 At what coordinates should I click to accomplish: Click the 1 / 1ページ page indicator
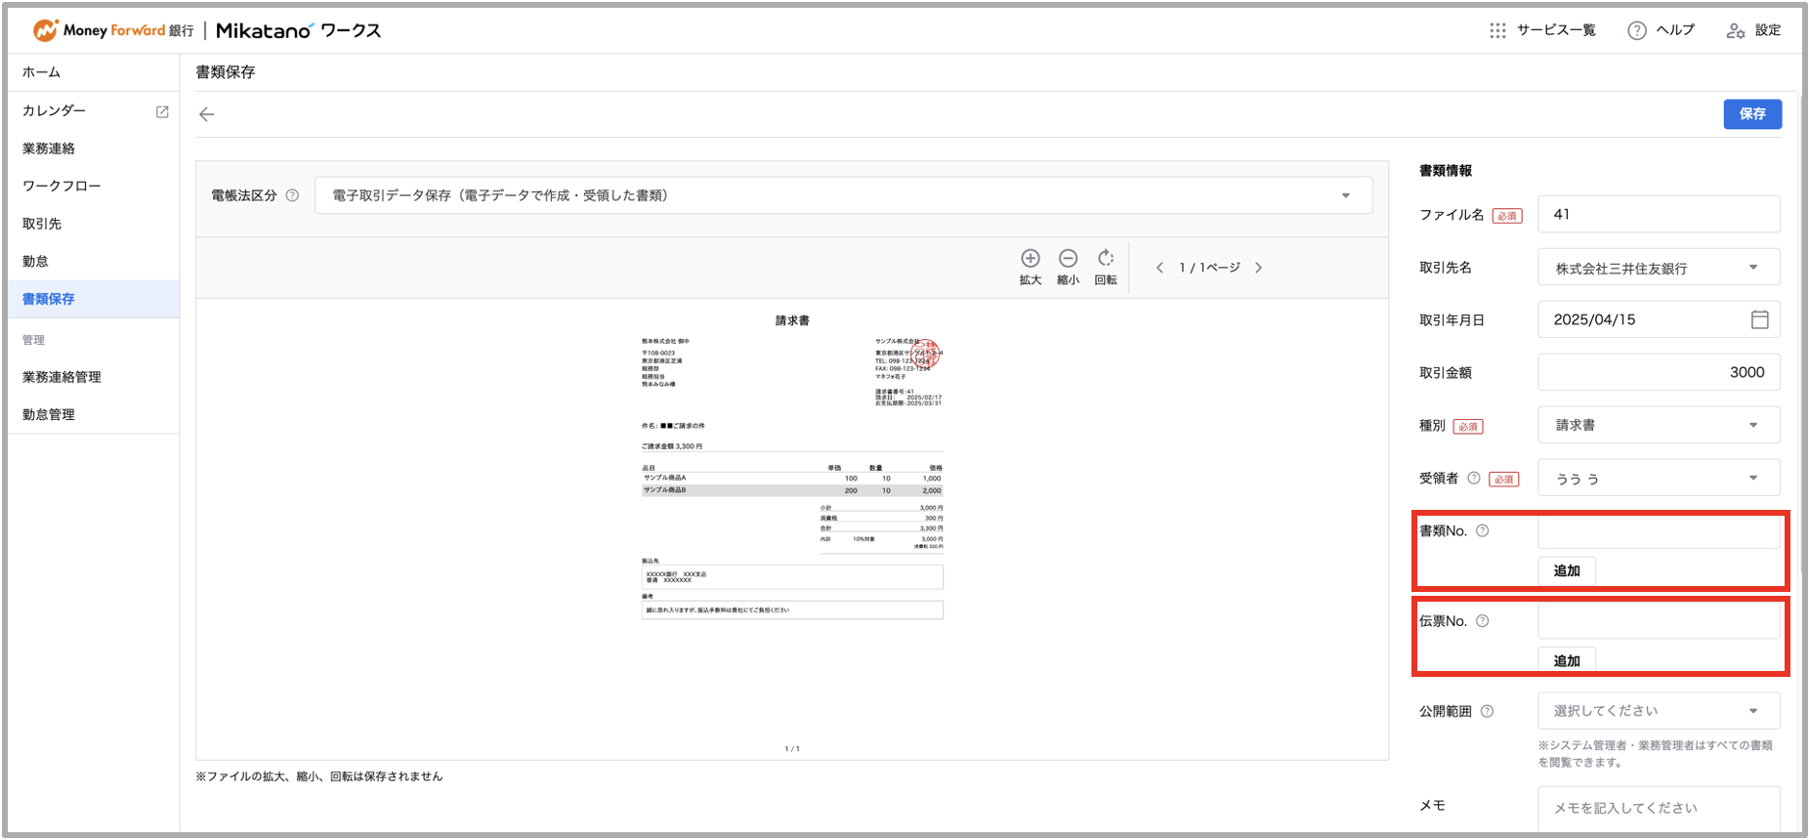pyautogui.click(x=1209, y=268)
